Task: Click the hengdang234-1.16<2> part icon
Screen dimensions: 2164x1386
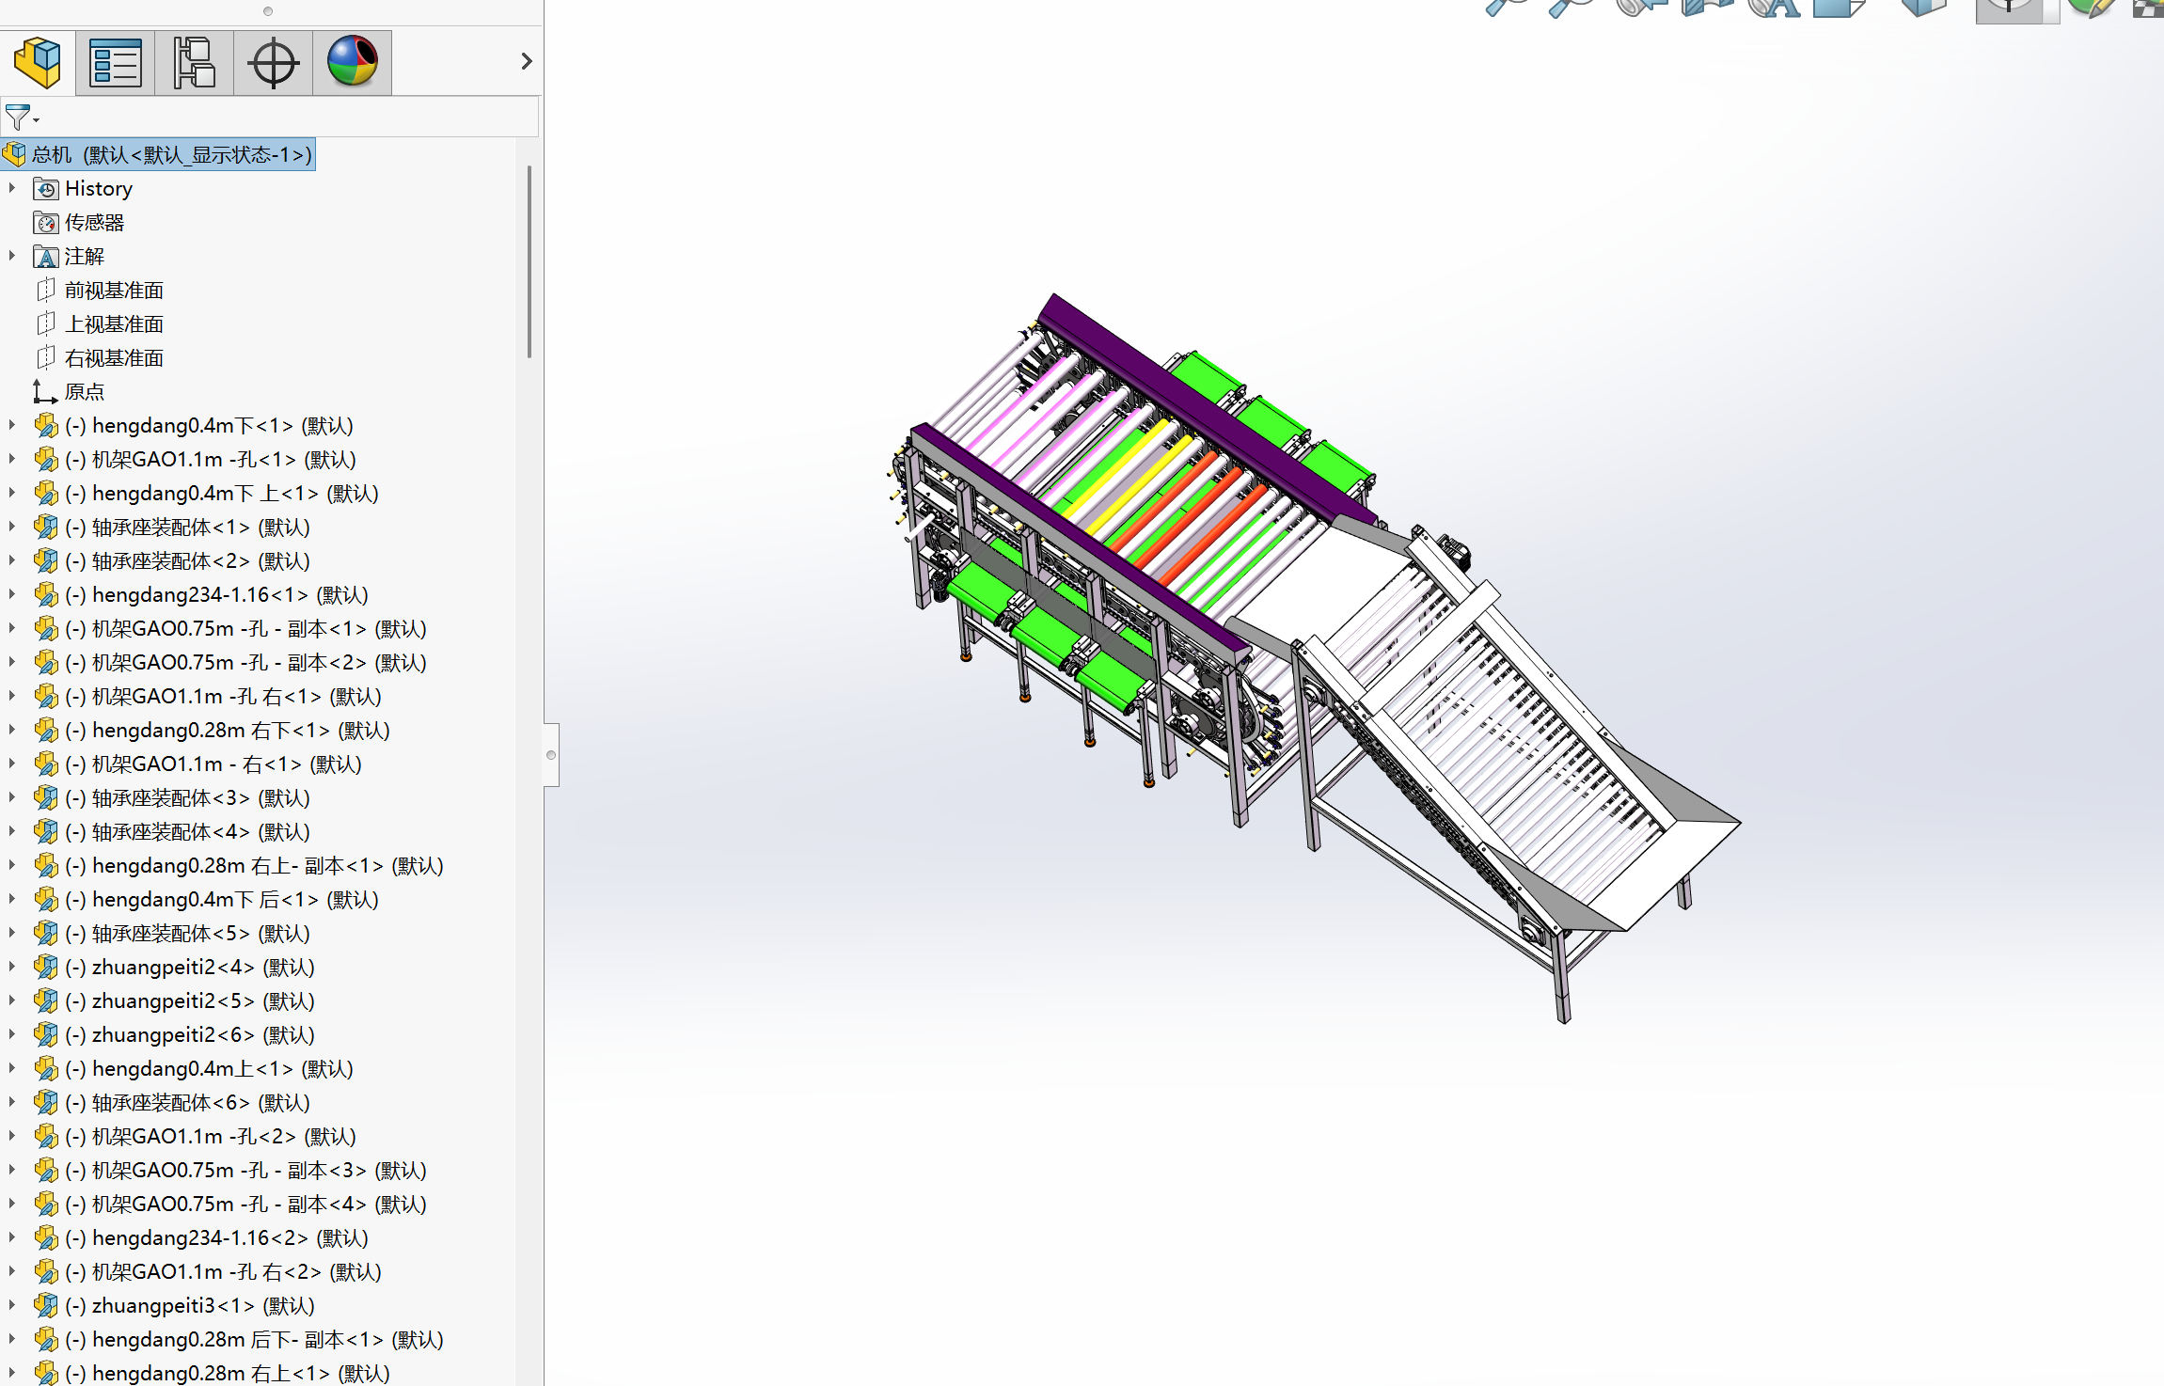Action: [46, 1238]
